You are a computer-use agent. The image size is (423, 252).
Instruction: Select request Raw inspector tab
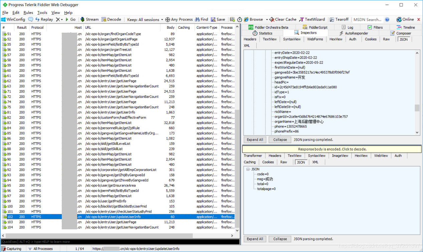pos(386,39)
